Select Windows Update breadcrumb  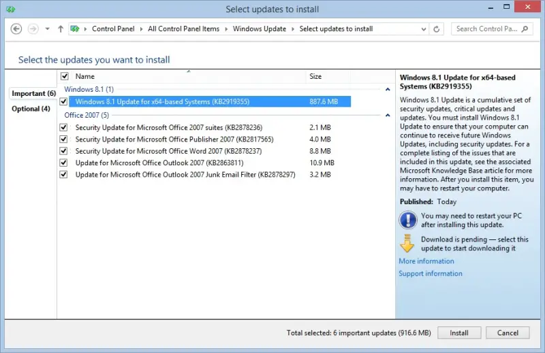coord(260,29)
